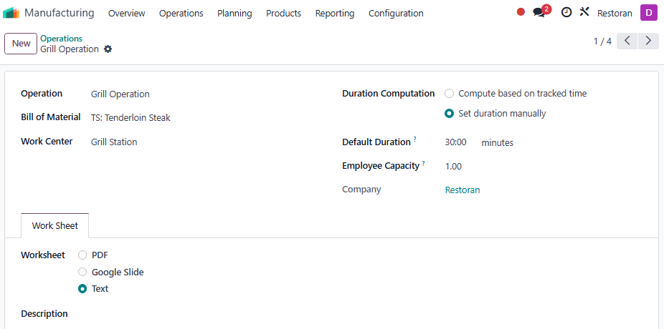Open the Work Center Grill Station dropdown
This screenshot has width=664, height=329.
207,142
